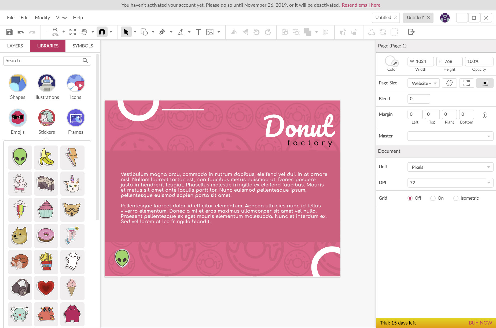Click the Export icon in toolbar
496x328 pixels.
(411, 32)
